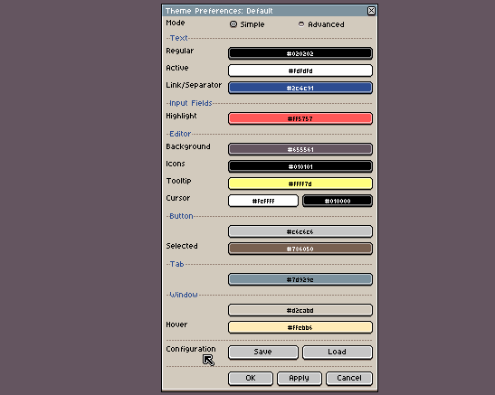
Task: Open the Link/Separator color #2c4c91 swatch
Action: coord(300,88)
